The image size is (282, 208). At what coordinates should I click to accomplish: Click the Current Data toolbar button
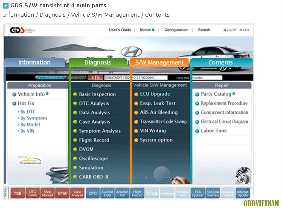(x=108, y=193)
